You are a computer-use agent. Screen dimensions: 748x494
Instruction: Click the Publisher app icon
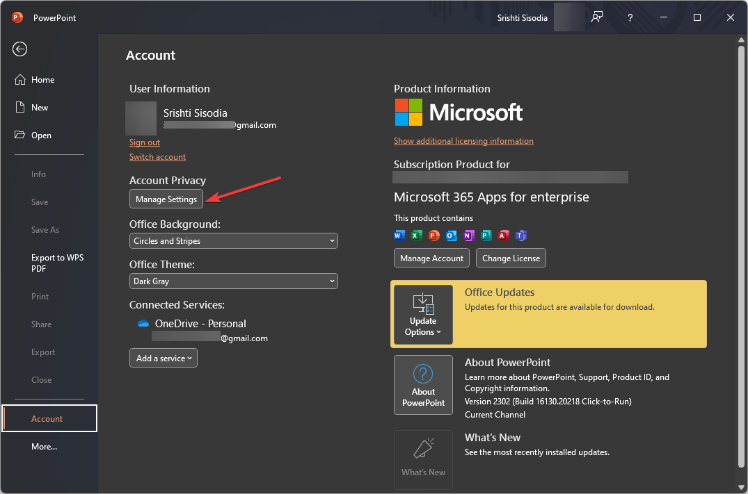[x=486, y=236]
